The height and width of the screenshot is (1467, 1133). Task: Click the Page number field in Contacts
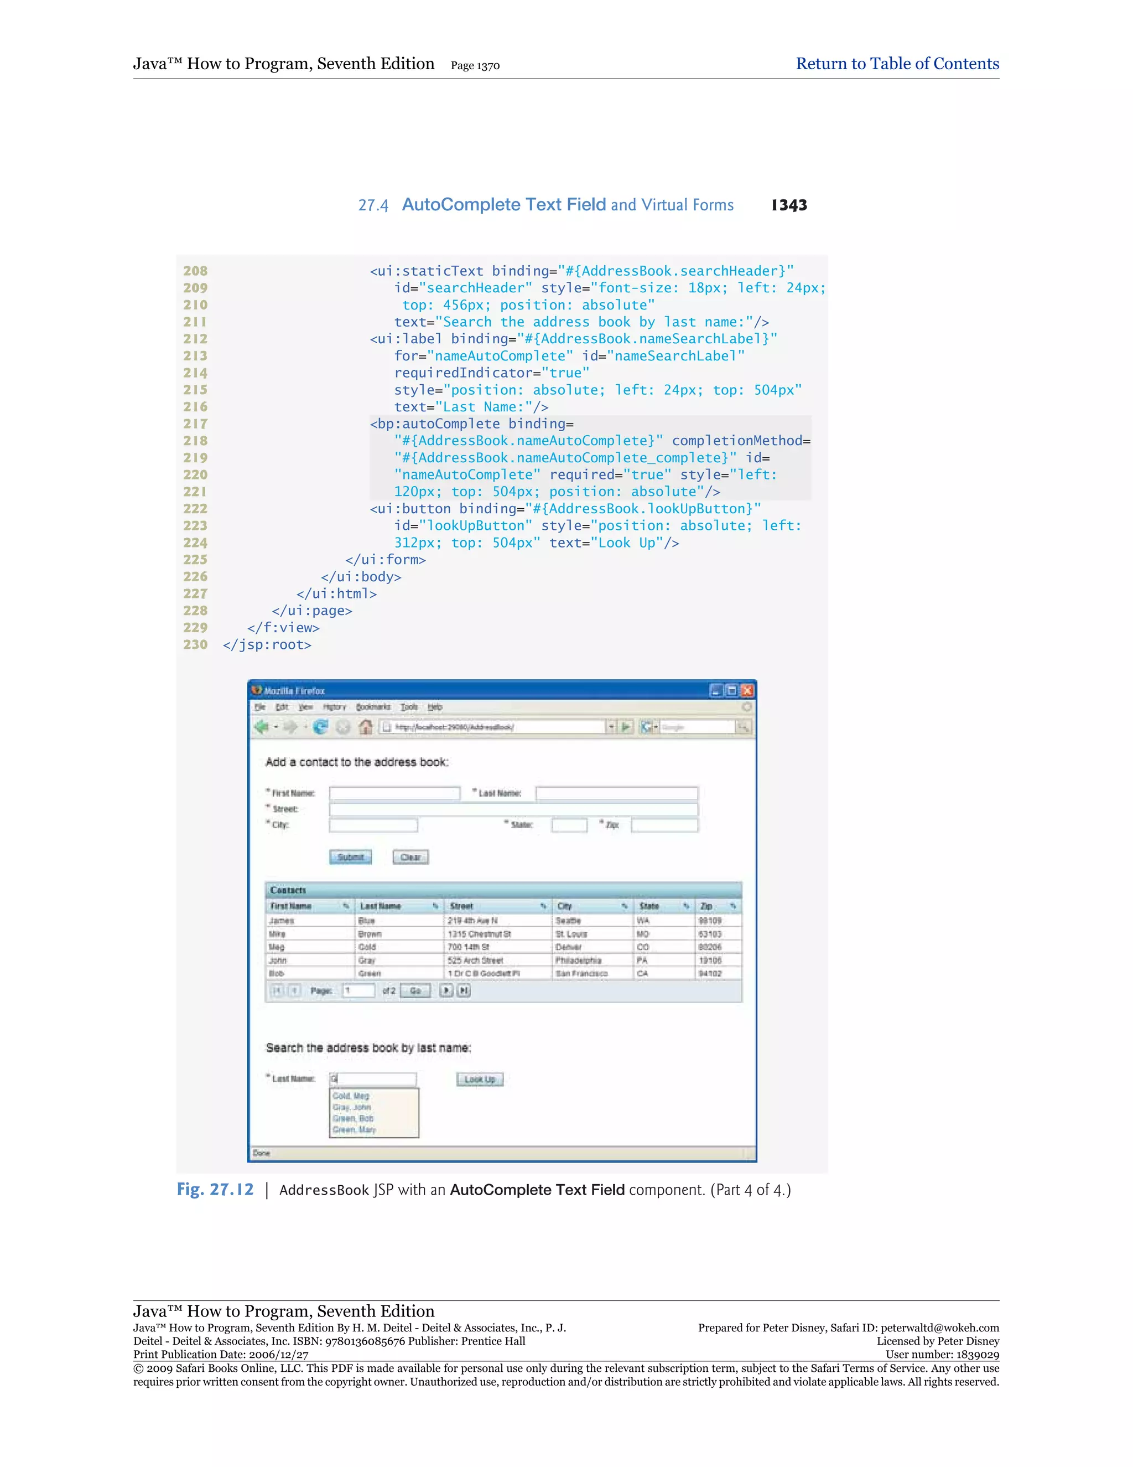point(358,991)
